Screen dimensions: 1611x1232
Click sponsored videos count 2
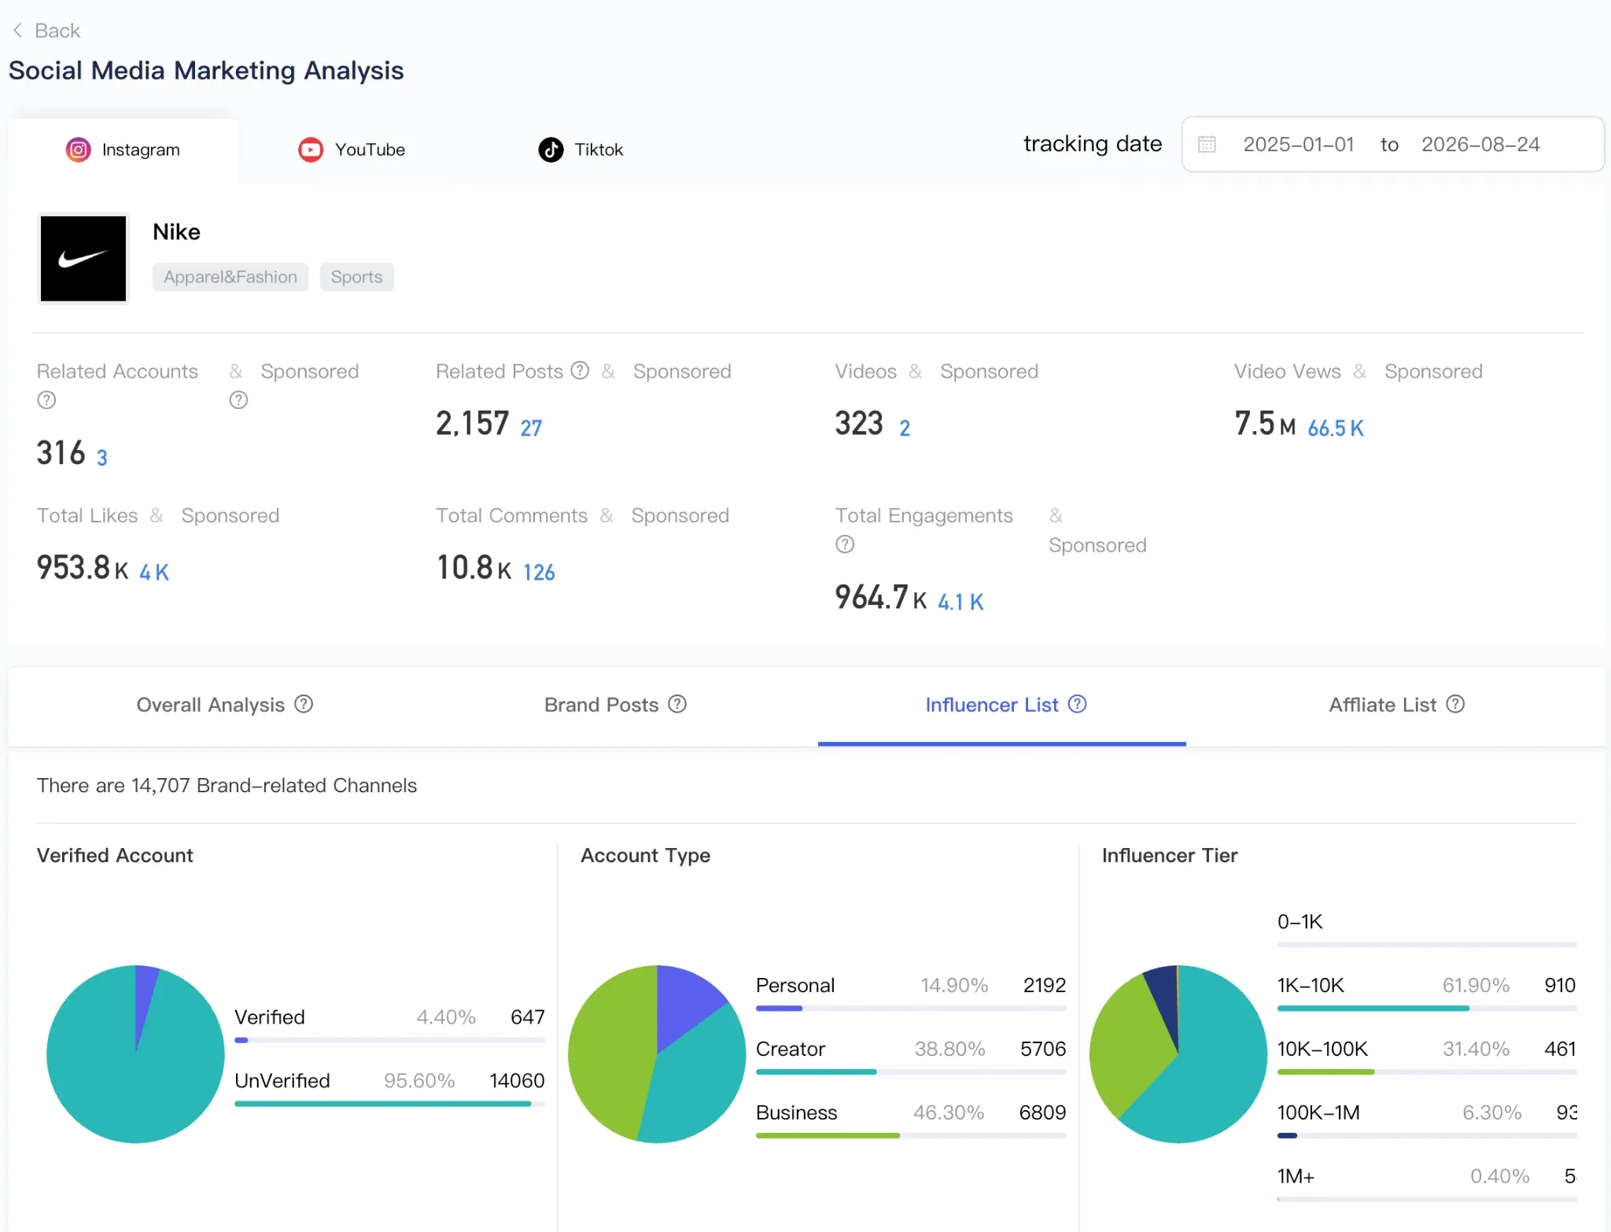point(905,428)
